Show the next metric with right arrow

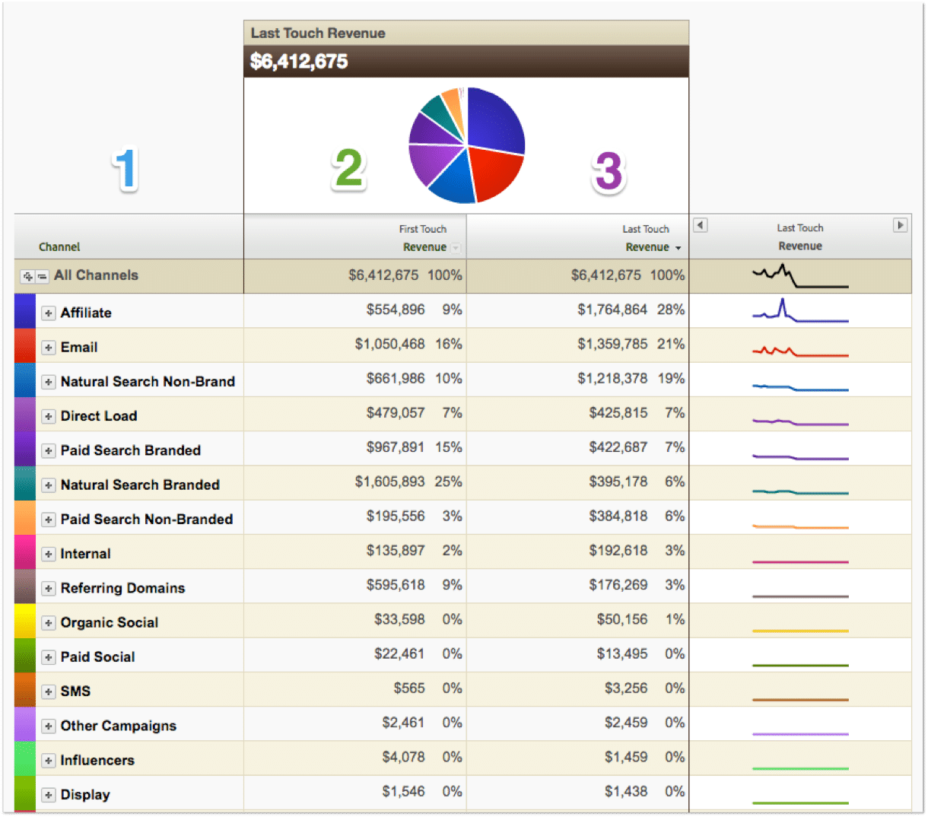coord(901,225)
